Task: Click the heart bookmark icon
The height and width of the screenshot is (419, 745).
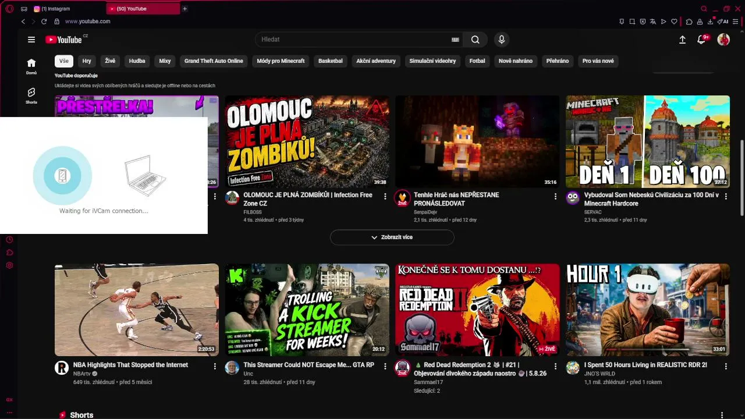Action: [x=674, y=22]
